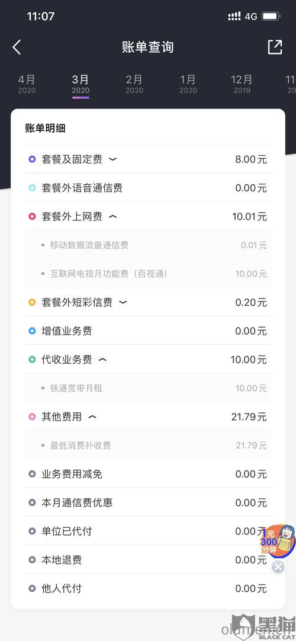Select the 12月 2019 month tab

point(242,84)
